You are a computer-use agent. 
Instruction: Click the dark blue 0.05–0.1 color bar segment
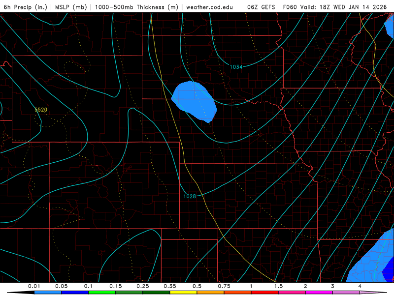tap(75, 293)
